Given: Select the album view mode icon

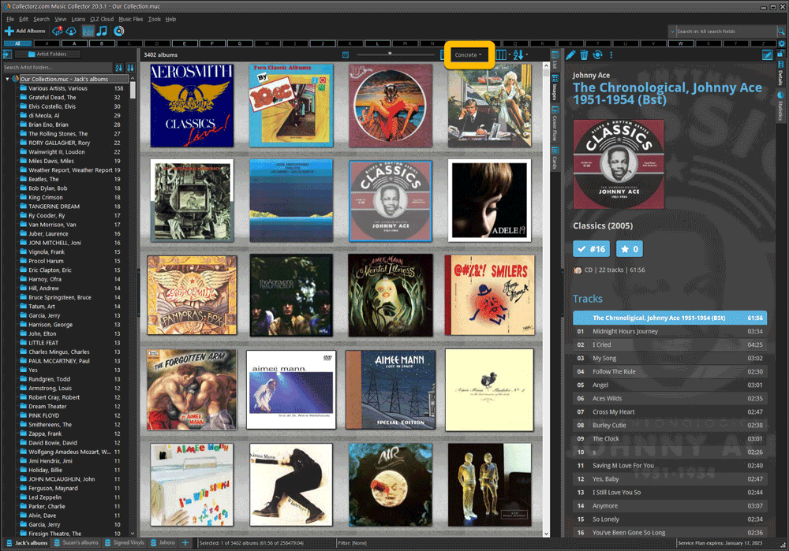Looking at the screenshot, I should pyautogui.click(x=88, y=32).
